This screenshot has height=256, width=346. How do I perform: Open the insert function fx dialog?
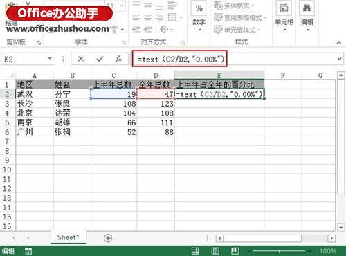click(x=118, y=59)
